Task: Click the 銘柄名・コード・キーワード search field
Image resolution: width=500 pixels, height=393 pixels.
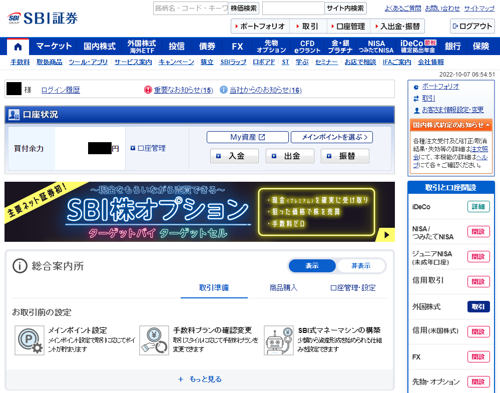Action: tap(190, 9)
